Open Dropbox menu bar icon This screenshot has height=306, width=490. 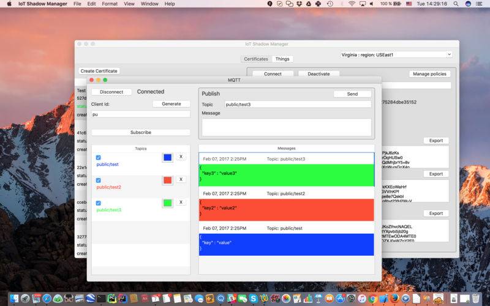pos(299,4)
